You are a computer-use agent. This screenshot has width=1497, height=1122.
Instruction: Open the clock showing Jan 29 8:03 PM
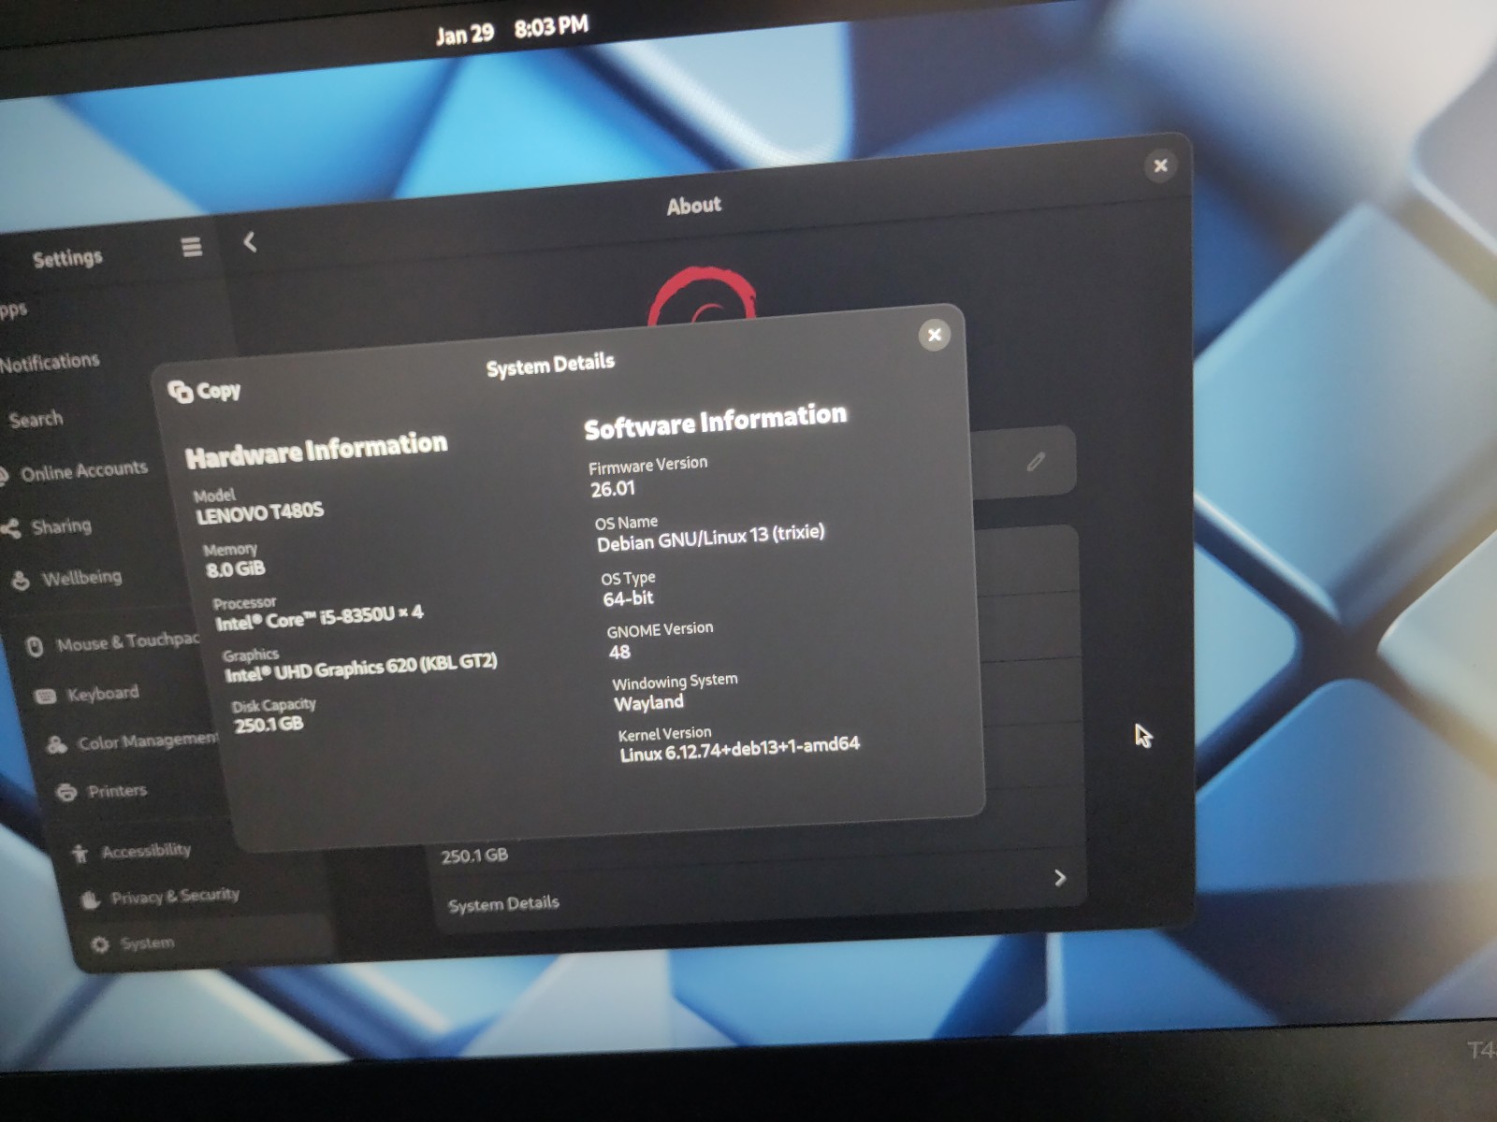[x=512, y=30]
